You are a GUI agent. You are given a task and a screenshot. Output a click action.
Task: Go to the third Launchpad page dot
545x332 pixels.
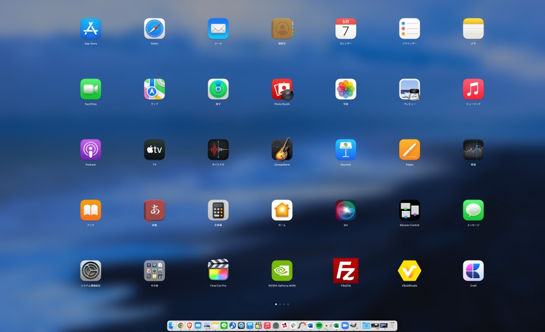click(x=284, y=304)
